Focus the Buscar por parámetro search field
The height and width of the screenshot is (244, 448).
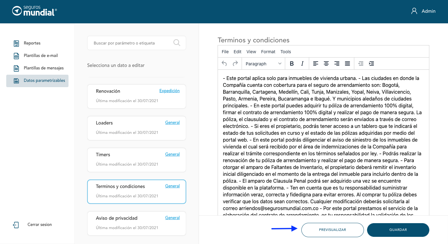(x=137, y=43)
